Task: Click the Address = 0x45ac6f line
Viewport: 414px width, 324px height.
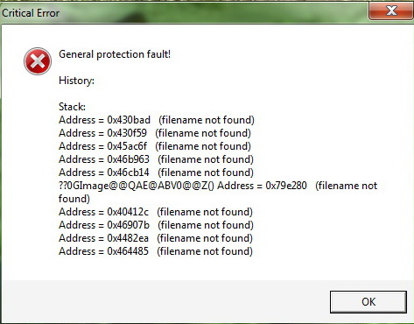Action: tap(155, 146)
